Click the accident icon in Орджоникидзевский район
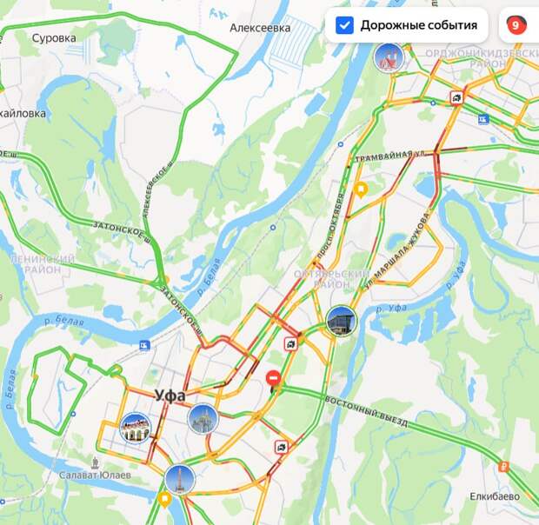 (456, 98)
